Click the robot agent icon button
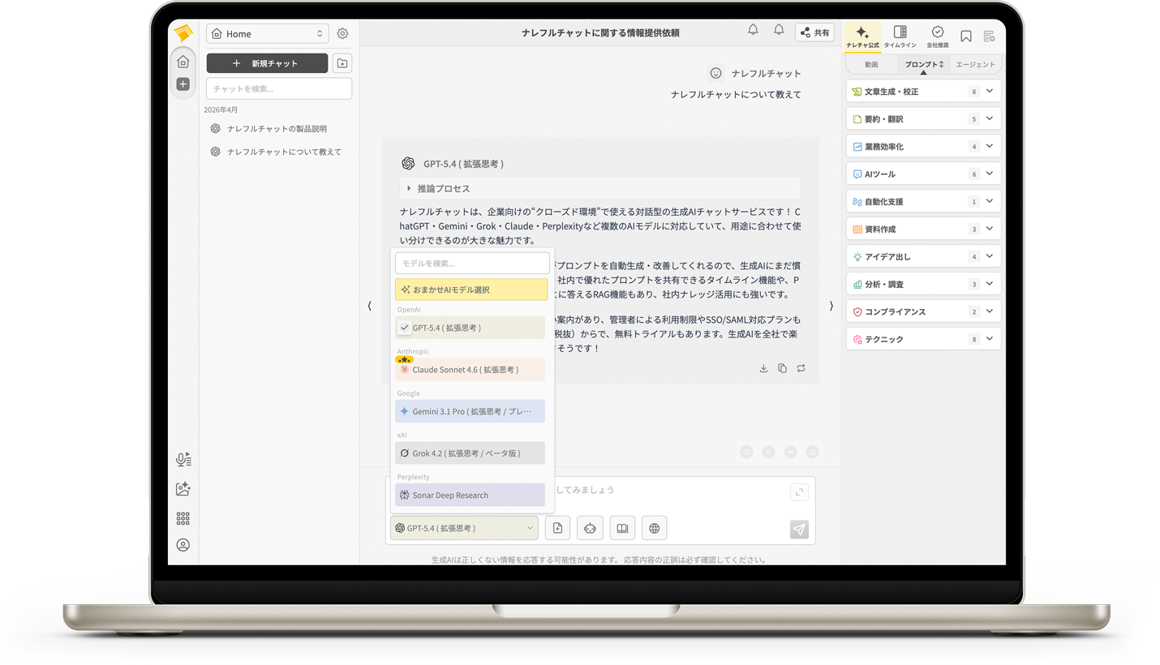The height and width of the screenshot is (665, 1160). tap(590, 528)
